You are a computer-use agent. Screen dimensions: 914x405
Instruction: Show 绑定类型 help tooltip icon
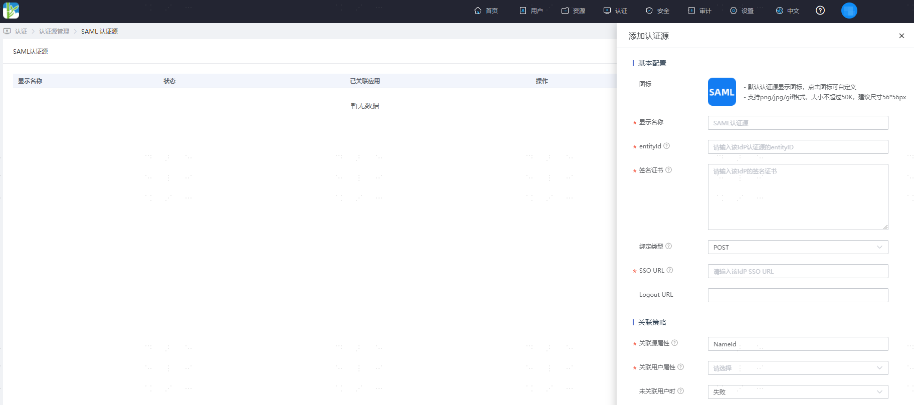pos(669,246)
